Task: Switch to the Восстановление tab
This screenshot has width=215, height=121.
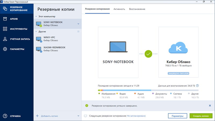Action: (137, 9)
